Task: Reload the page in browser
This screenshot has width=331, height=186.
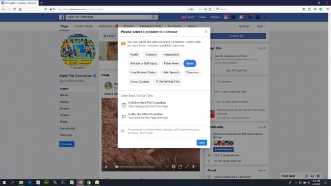Action: [x=15, y=9]
